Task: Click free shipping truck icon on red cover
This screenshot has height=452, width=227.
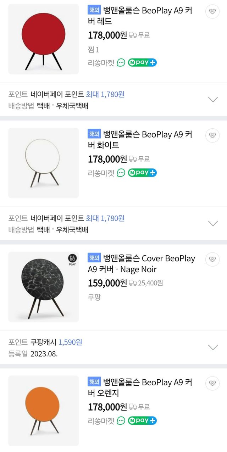Action: pyautogui.click(x=133, y=35)
